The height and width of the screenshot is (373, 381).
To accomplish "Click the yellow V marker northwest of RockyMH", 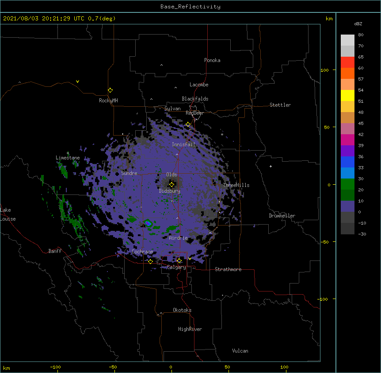I will (77, 82).
